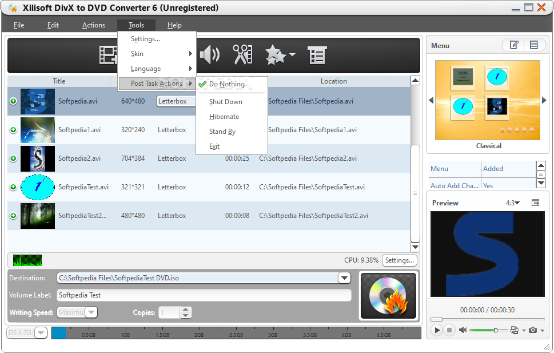Click the menu properties scroll down arrow

tap(541, 183)
